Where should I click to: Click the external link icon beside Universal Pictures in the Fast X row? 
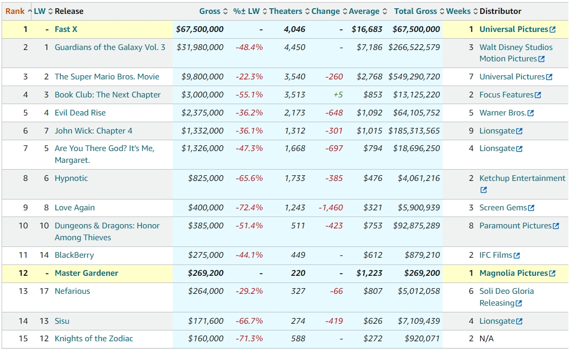552,30
